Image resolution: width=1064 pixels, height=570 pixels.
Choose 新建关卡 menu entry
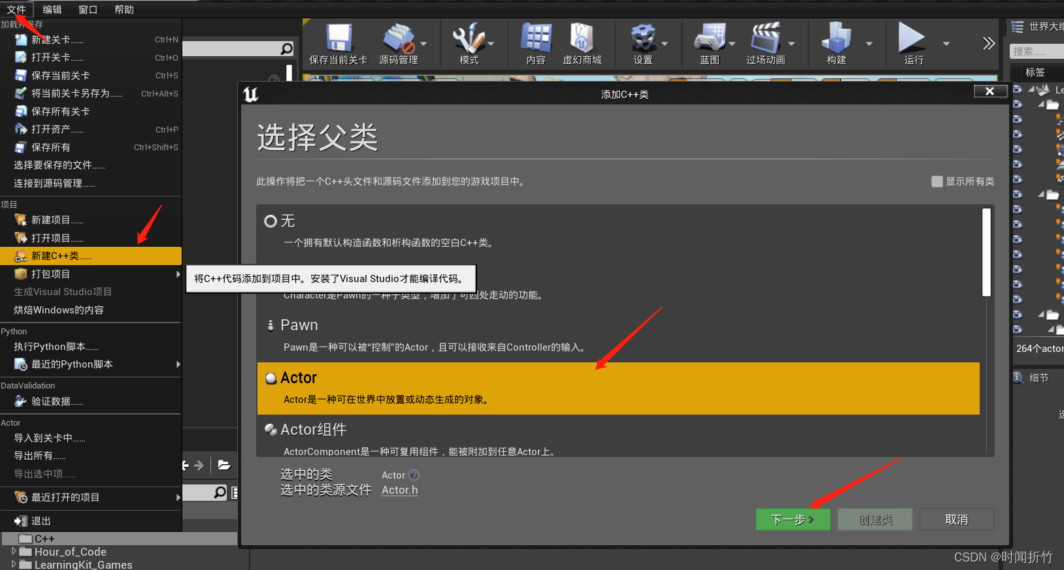(91, 40)
